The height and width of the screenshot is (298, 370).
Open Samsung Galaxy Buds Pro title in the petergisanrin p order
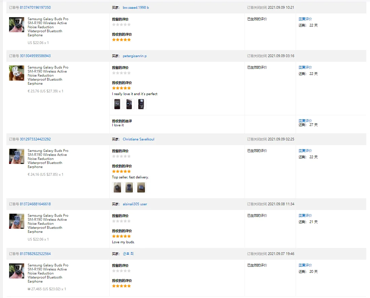pos(48,75)
